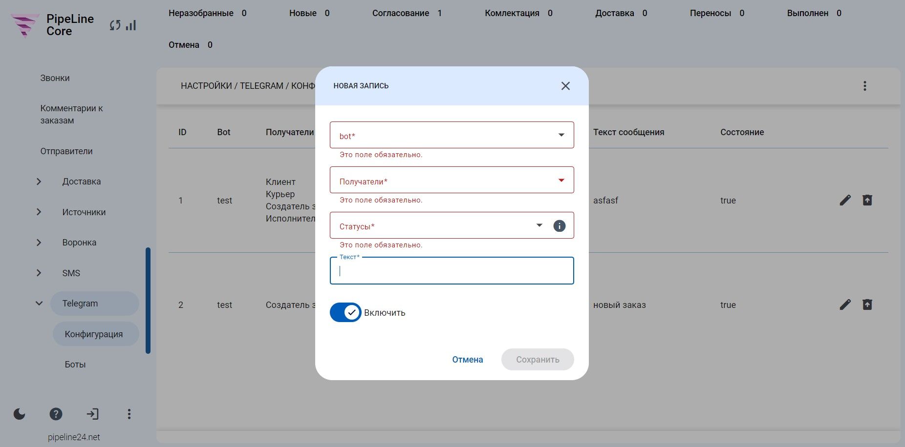Expand the SMS menu section

[39, 273]
